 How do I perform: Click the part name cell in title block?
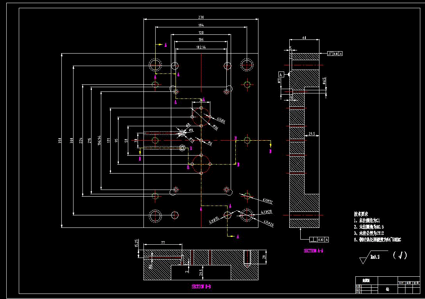[366, 281]
